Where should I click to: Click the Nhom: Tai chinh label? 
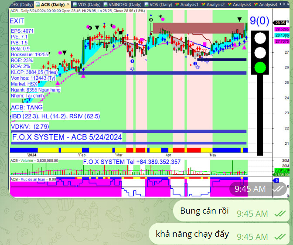click(27, 95)
